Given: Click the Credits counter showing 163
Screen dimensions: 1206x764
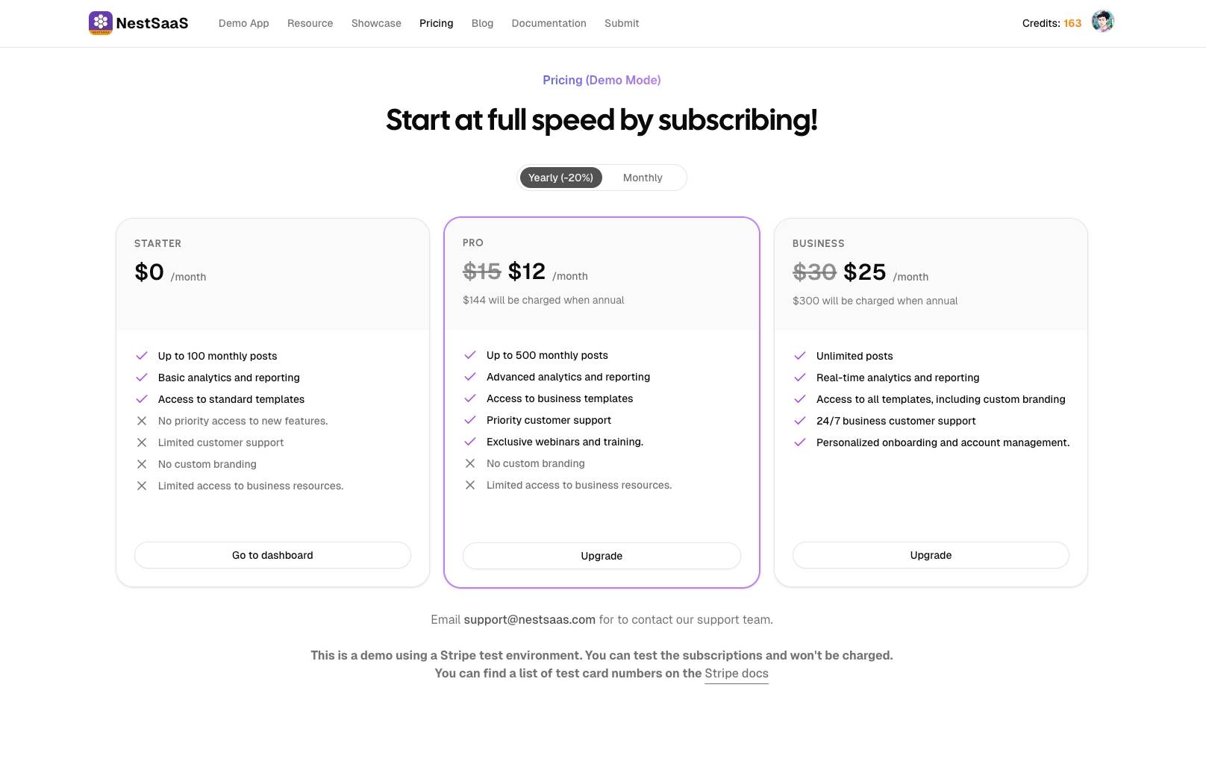Looking at the screenshot, I should tap(1052, 23).
